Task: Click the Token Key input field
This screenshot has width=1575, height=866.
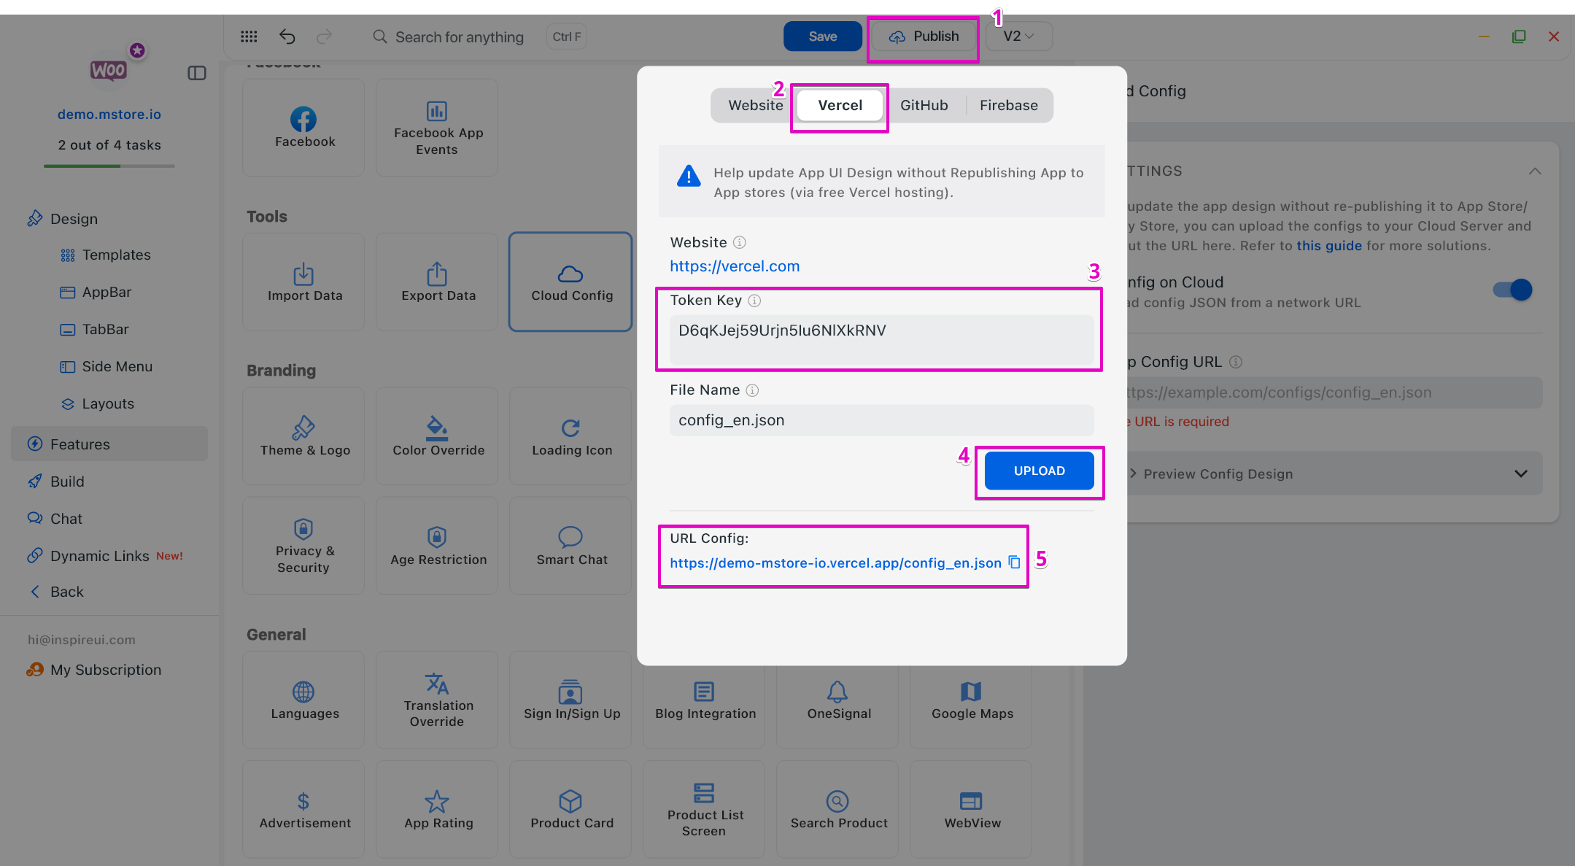Action: click(881, 339)
